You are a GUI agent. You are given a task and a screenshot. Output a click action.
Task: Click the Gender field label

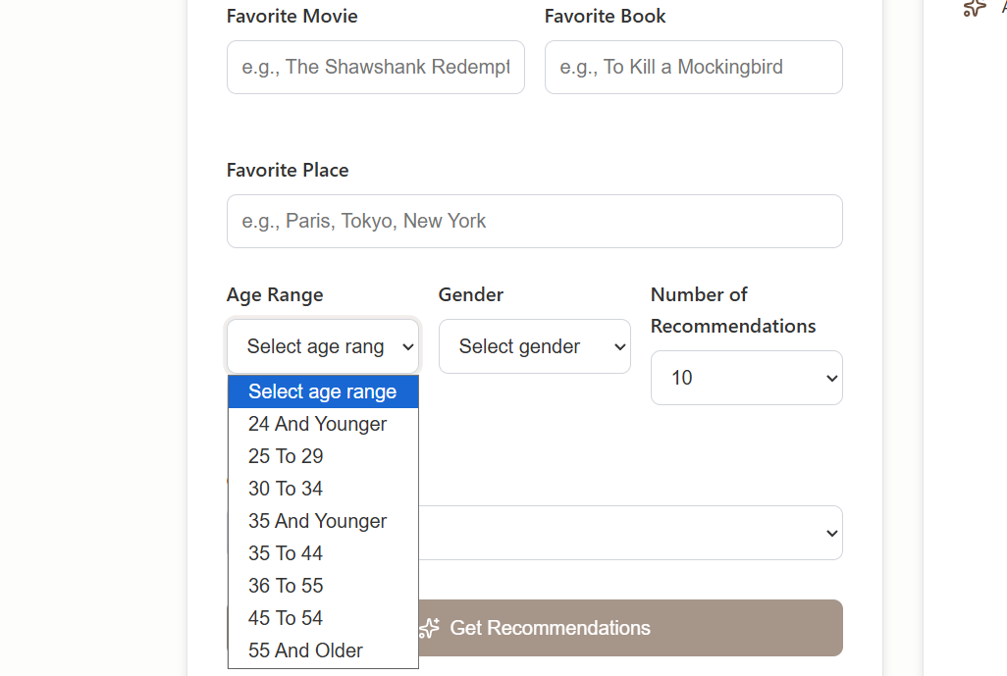point(470,294)
